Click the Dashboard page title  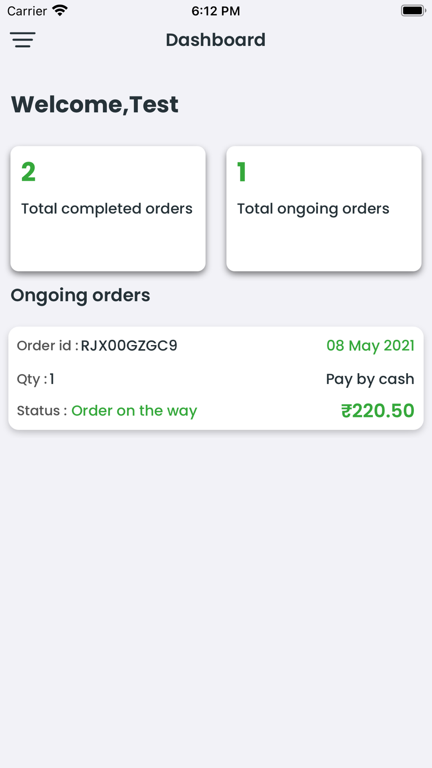click(216, 40)
